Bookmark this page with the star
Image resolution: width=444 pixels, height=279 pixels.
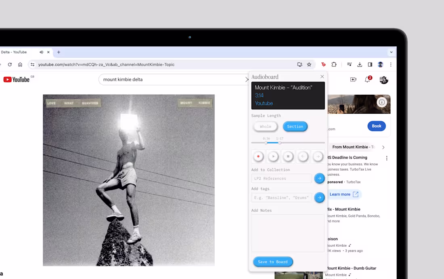[x=309, y=65]
